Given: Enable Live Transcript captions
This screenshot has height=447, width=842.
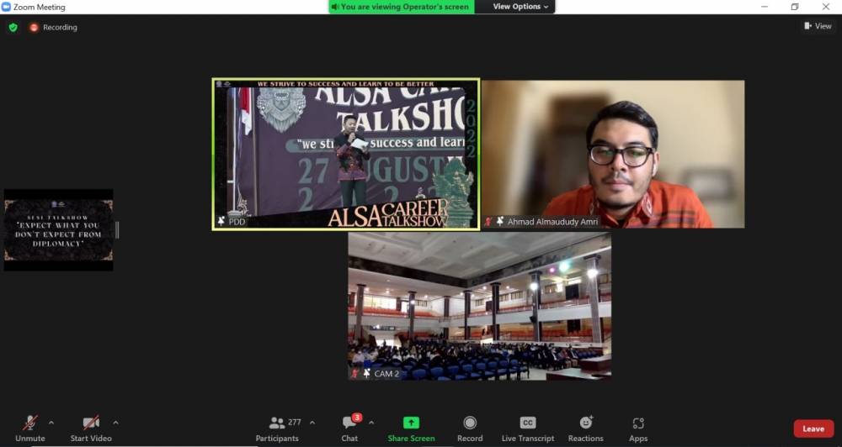Looking at the screenshot, I should 527,429.
